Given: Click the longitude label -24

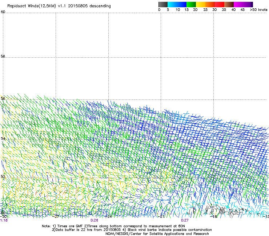Looking at the screenshot, I should [x=109, y=217].
